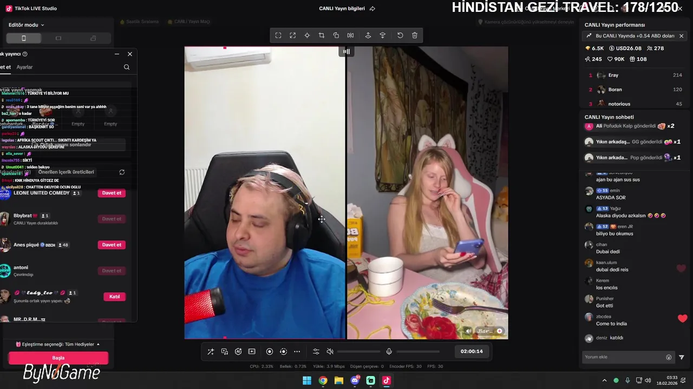Click the CANLI Yayın Maçı tab
Screen dimensions: 693x389
click(189, 22)
